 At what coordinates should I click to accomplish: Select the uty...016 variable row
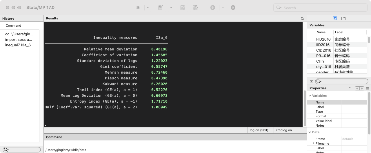point(337,67)
